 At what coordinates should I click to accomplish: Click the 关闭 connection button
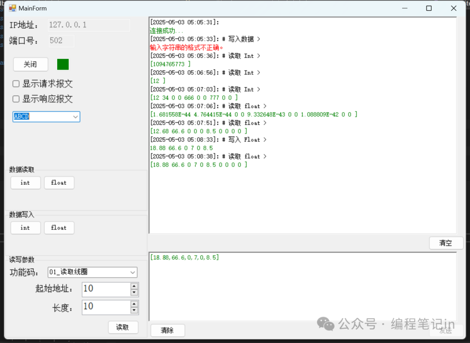coord(30,64)
